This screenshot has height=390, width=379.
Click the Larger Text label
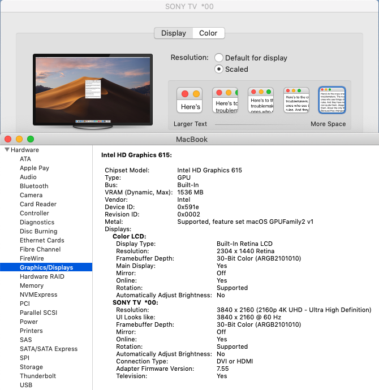tap(190, 124)
